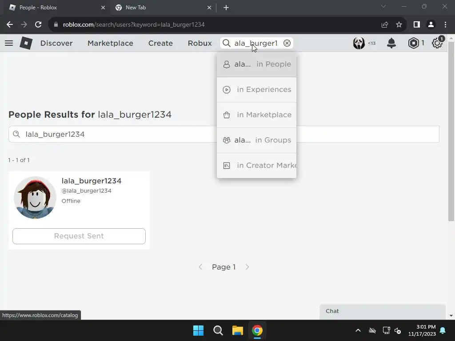Open the tab search chevron

coord(383,6)
